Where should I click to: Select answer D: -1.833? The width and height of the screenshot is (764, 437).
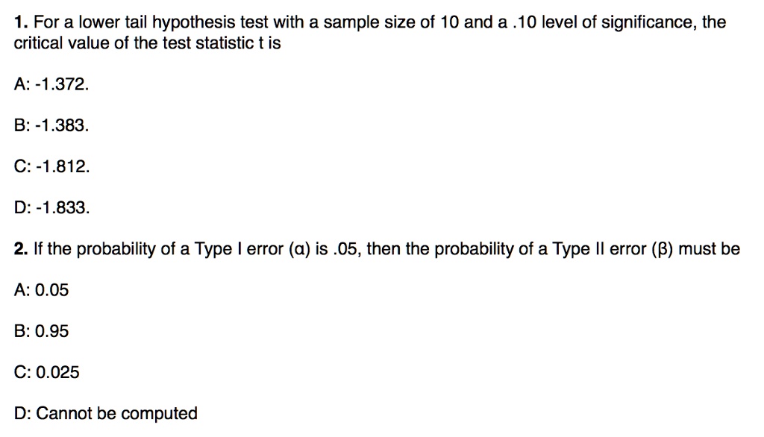pos(52,208)
